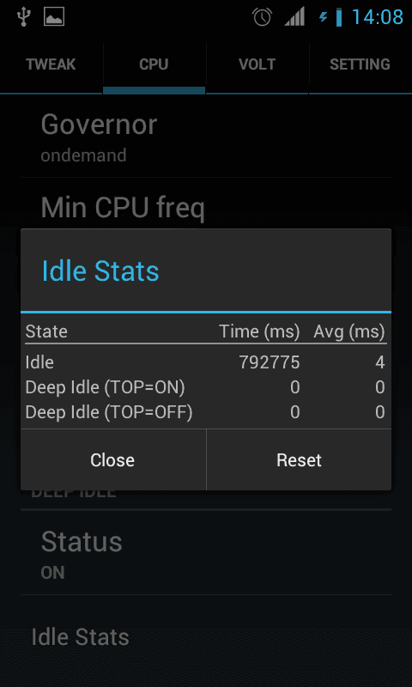Tap the alarm clock status icon
Viewport: 412px width, 687px height.
262,17
